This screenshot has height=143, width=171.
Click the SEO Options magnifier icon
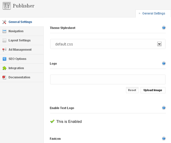[x=4, y=59]
